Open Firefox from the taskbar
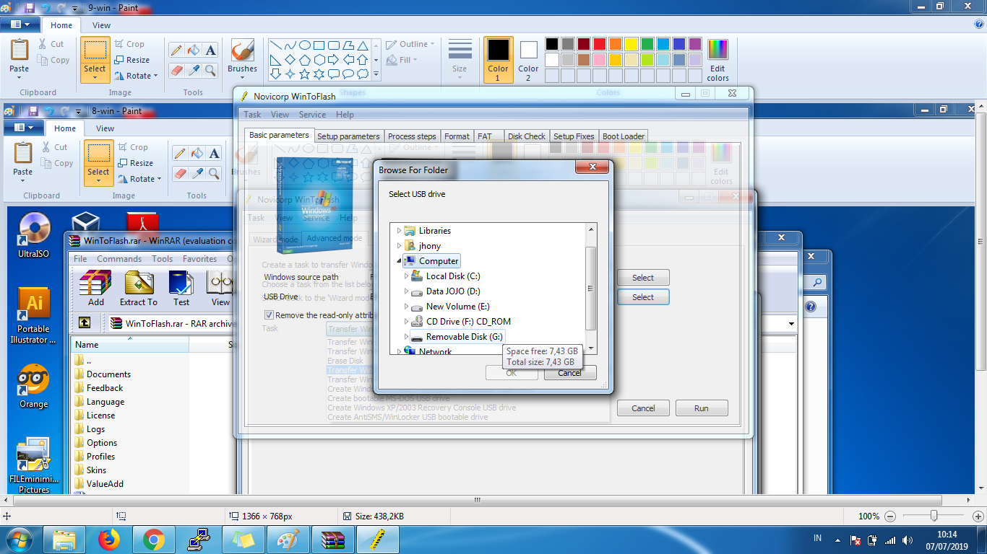This screenshot has width=987, height=554. coord(109,540)
